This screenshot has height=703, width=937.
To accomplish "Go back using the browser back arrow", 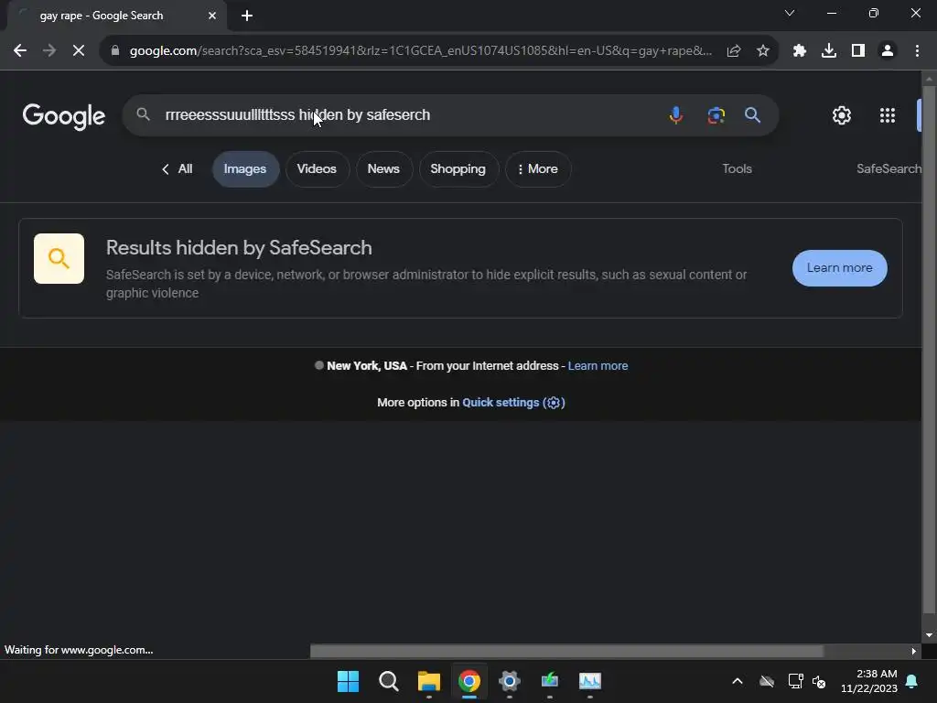I will click(x=20, y=51).
